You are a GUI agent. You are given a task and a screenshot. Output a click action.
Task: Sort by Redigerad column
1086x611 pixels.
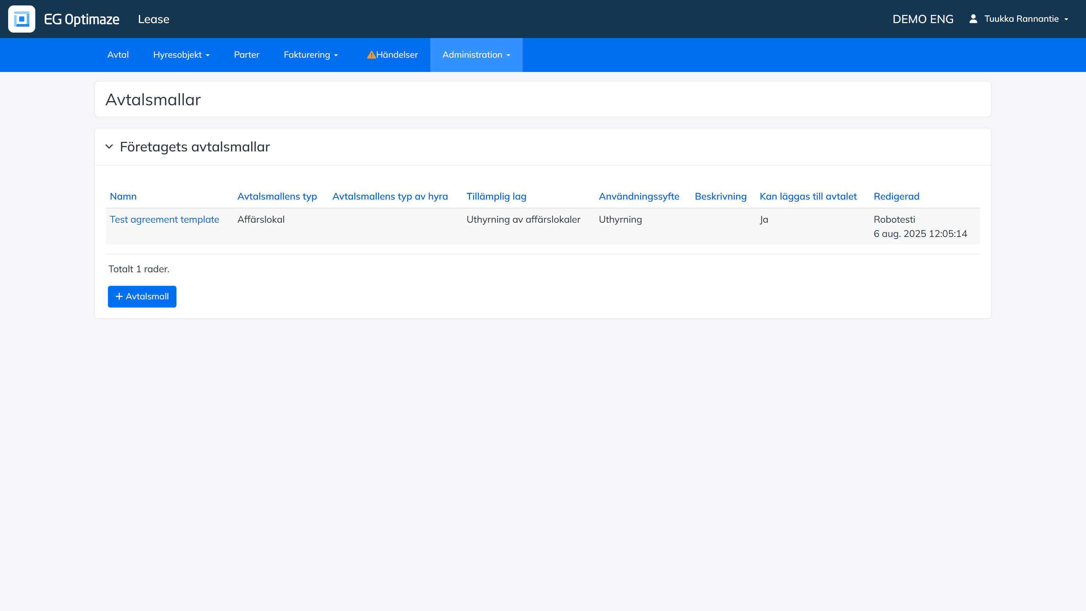896,196
